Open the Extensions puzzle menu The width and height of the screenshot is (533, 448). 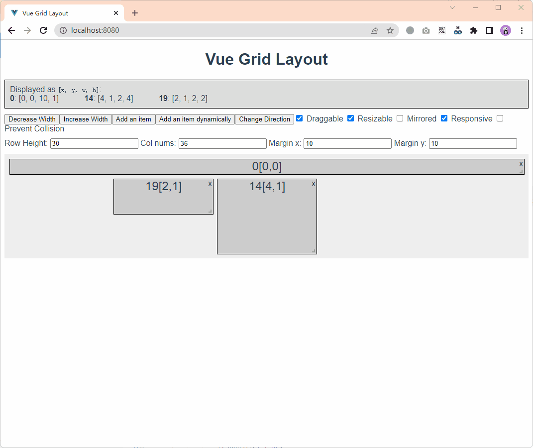point(473,30)
